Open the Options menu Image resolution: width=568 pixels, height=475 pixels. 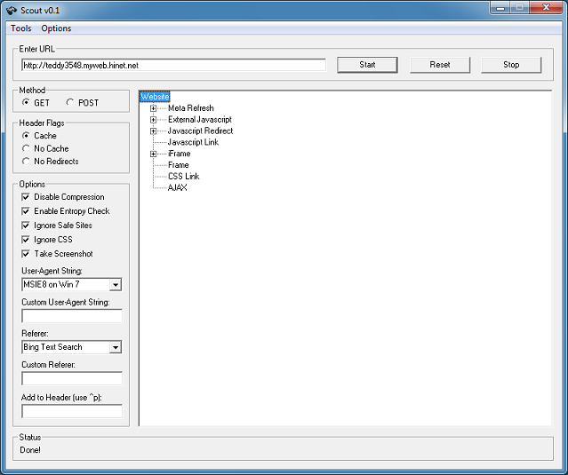tap(56, 28)
